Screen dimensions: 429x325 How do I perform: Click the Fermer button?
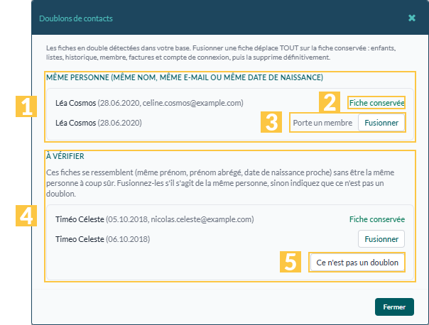point(394,307)
